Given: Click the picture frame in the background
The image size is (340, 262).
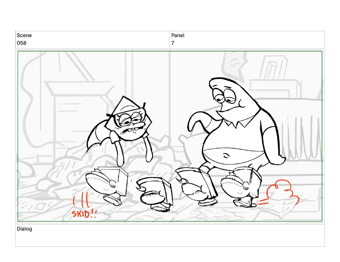Looking at the screenshot, I should (x=273, y=68).
